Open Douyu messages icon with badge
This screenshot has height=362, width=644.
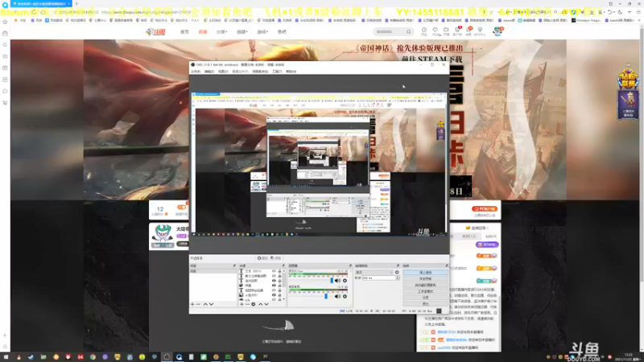(x=469, y=31)
